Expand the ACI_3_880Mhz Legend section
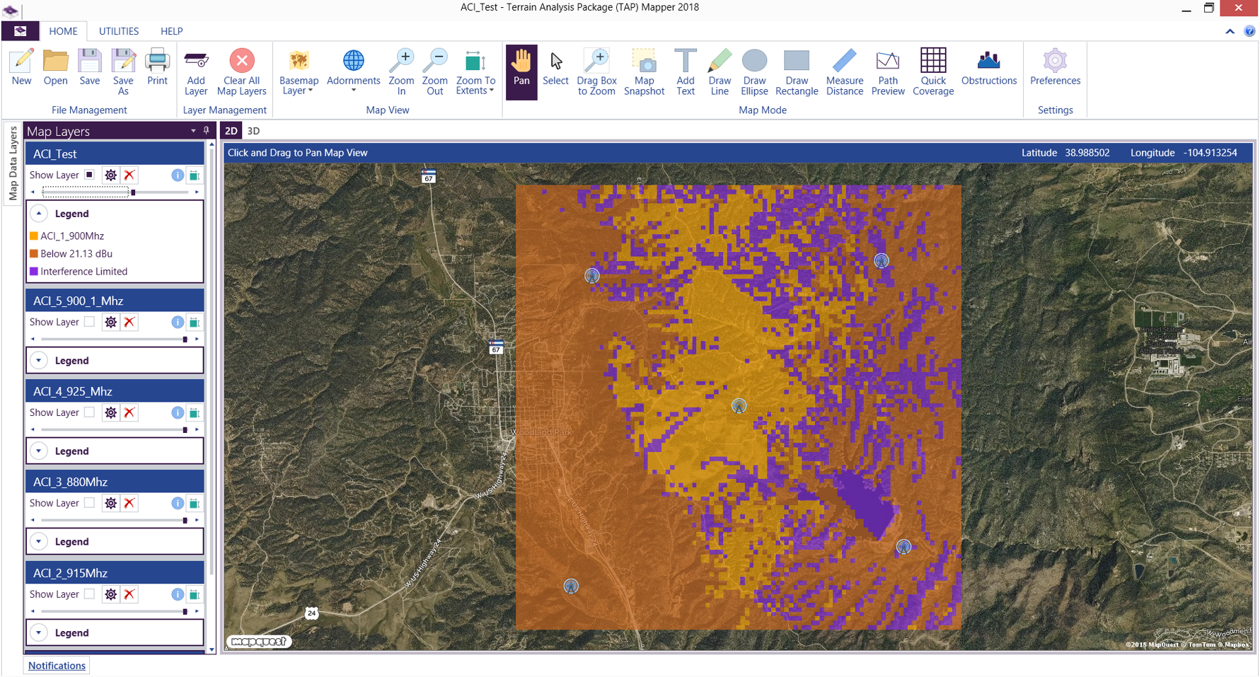 (x=40, y=542)
